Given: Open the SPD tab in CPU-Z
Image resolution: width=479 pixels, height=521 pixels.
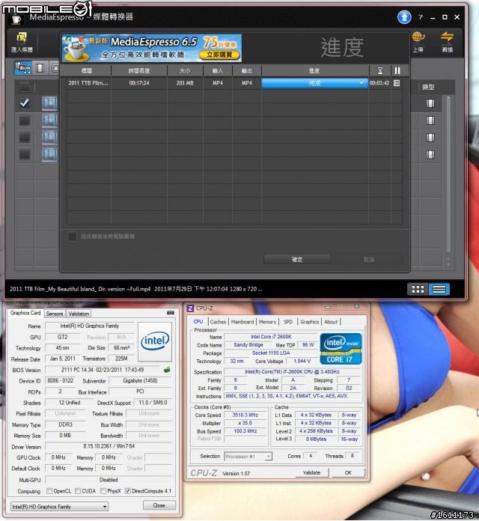Looking at the screenshot, I should click(288, 322).
